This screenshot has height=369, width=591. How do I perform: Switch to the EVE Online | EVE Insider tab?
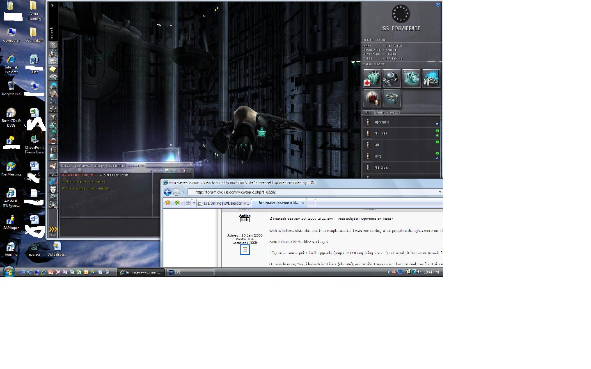click(x=223, y=203)
